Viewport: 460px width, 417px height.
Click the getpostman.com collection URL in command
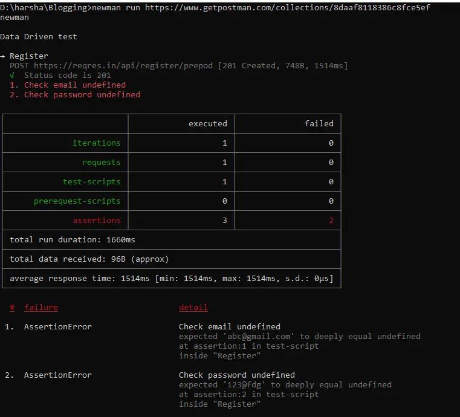point(288,8)
